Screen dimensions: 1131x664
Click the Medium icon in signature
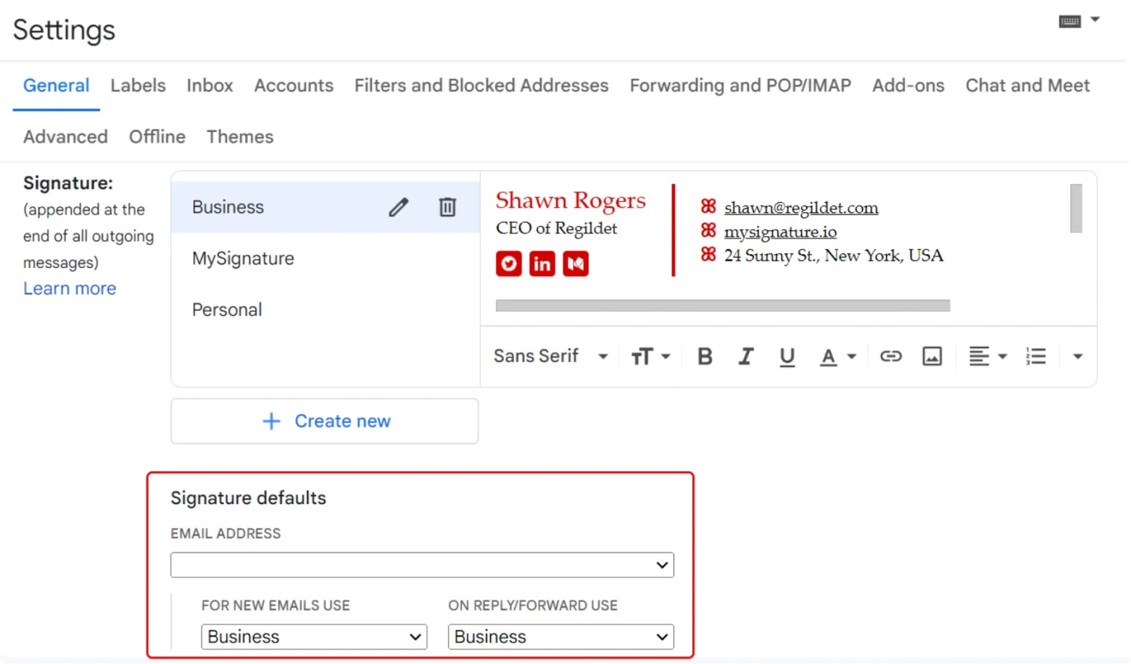click(576, 264)
